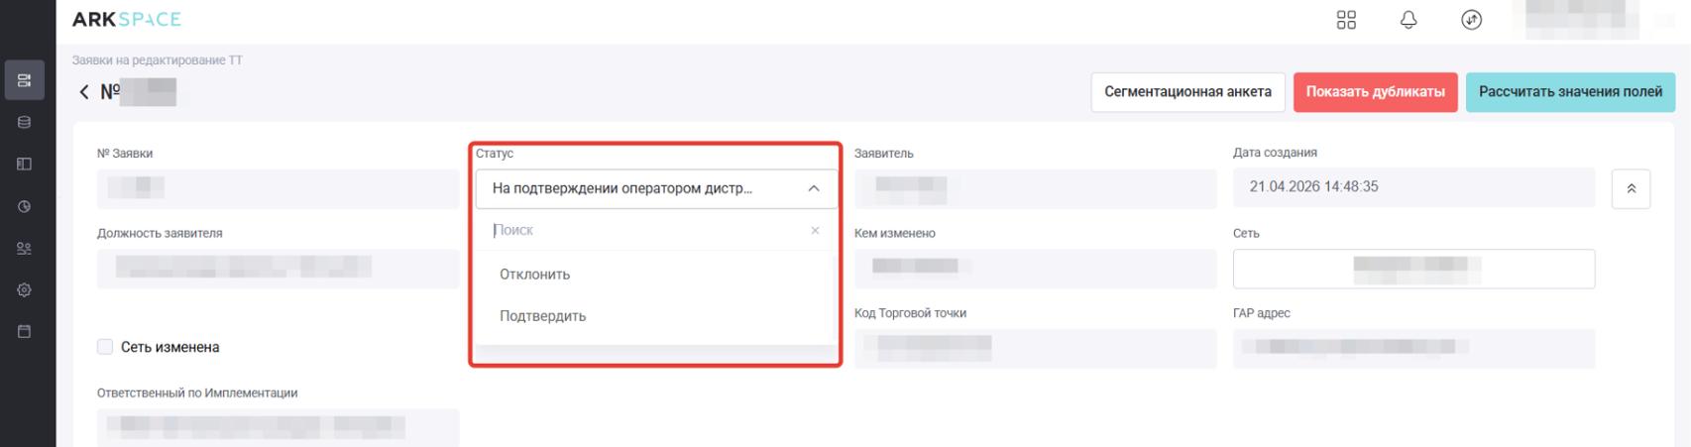Viewport: 1691px width, 447px height.
Task: Open the notifications bell
Action: pyautogui.click(x=1409, y=20)
